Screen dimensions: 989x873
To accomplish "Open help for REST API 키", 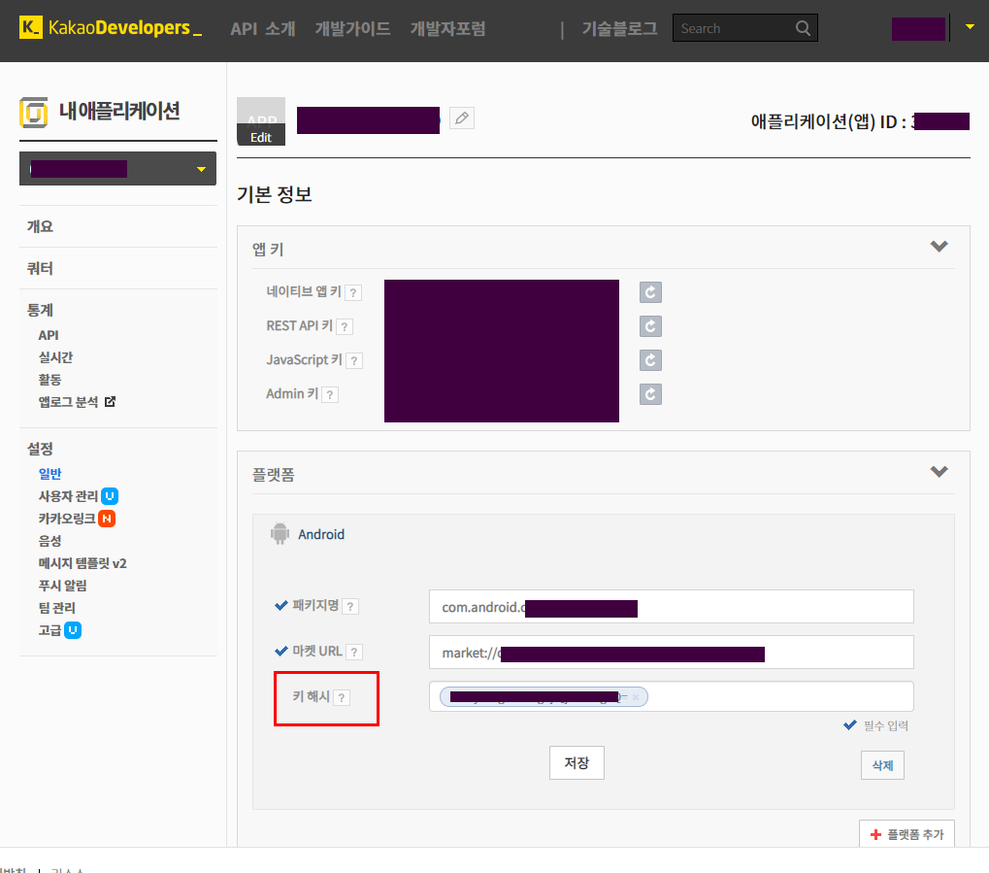I will pos(345,327).
